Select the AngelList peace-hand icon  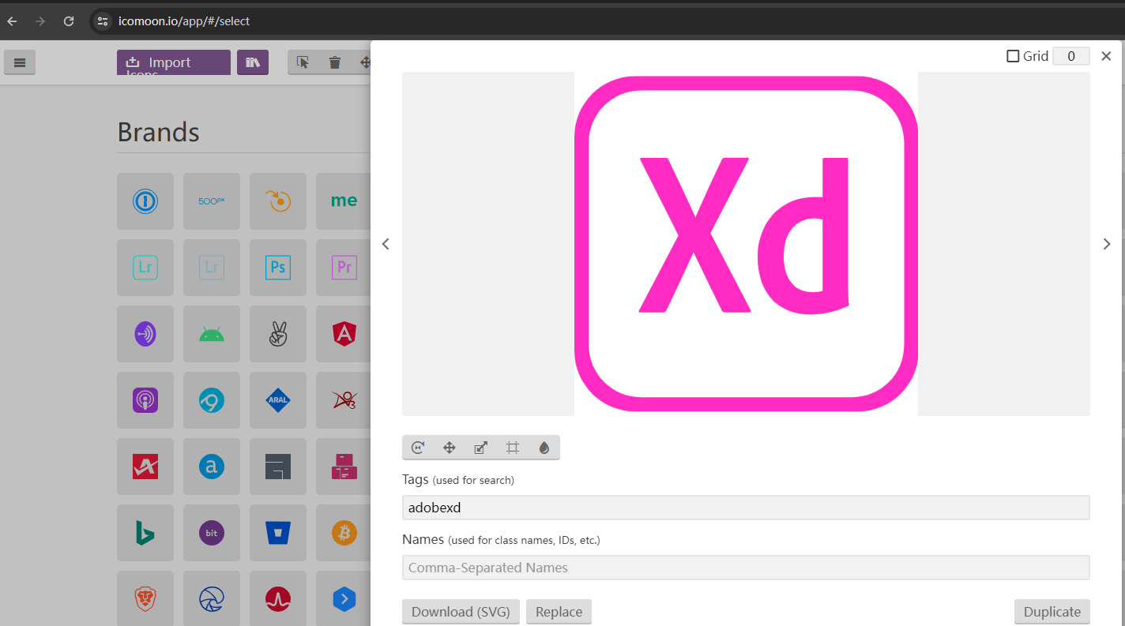[278, 334]
